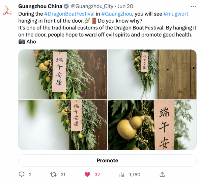Open the #mugwort hashtag link
This screenshot has width=202, height=181.
coord(176,14)
